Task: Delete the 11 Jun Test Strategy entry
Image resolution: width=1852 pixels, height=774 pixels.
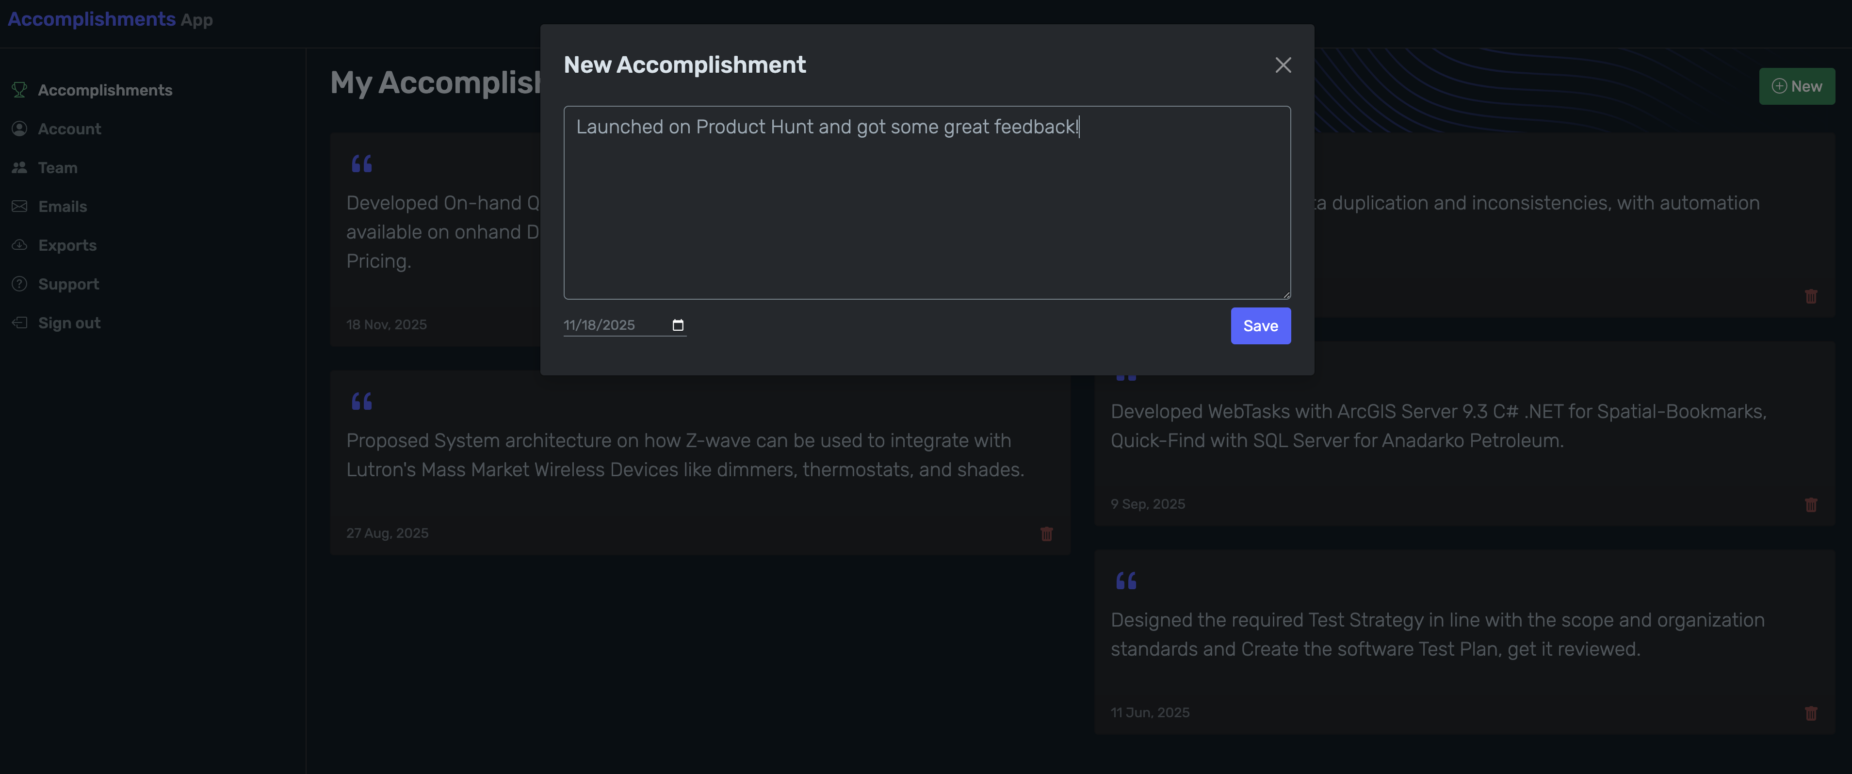Action: pos(1810,714)
